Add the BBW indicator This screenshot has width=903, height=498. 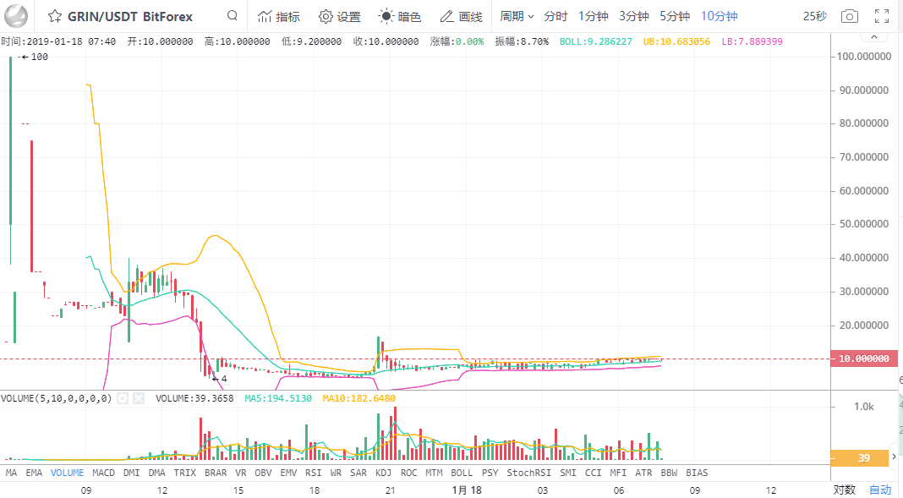[669, 473]
